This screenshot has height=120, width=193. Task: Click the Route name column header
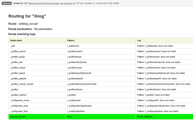click(x=16, y=40)
